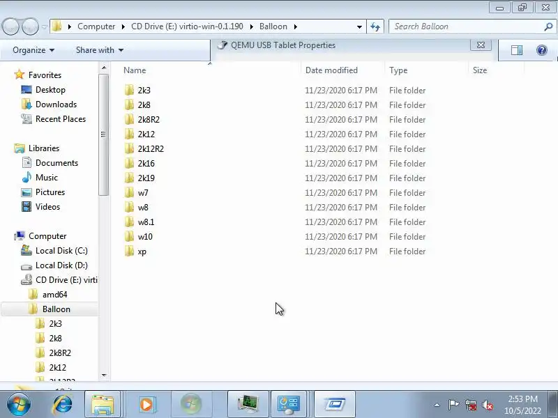Click the Device Manager taskbar icon
Image resolution: width=558 pixels, height=418 pixels.
point(248,405)
